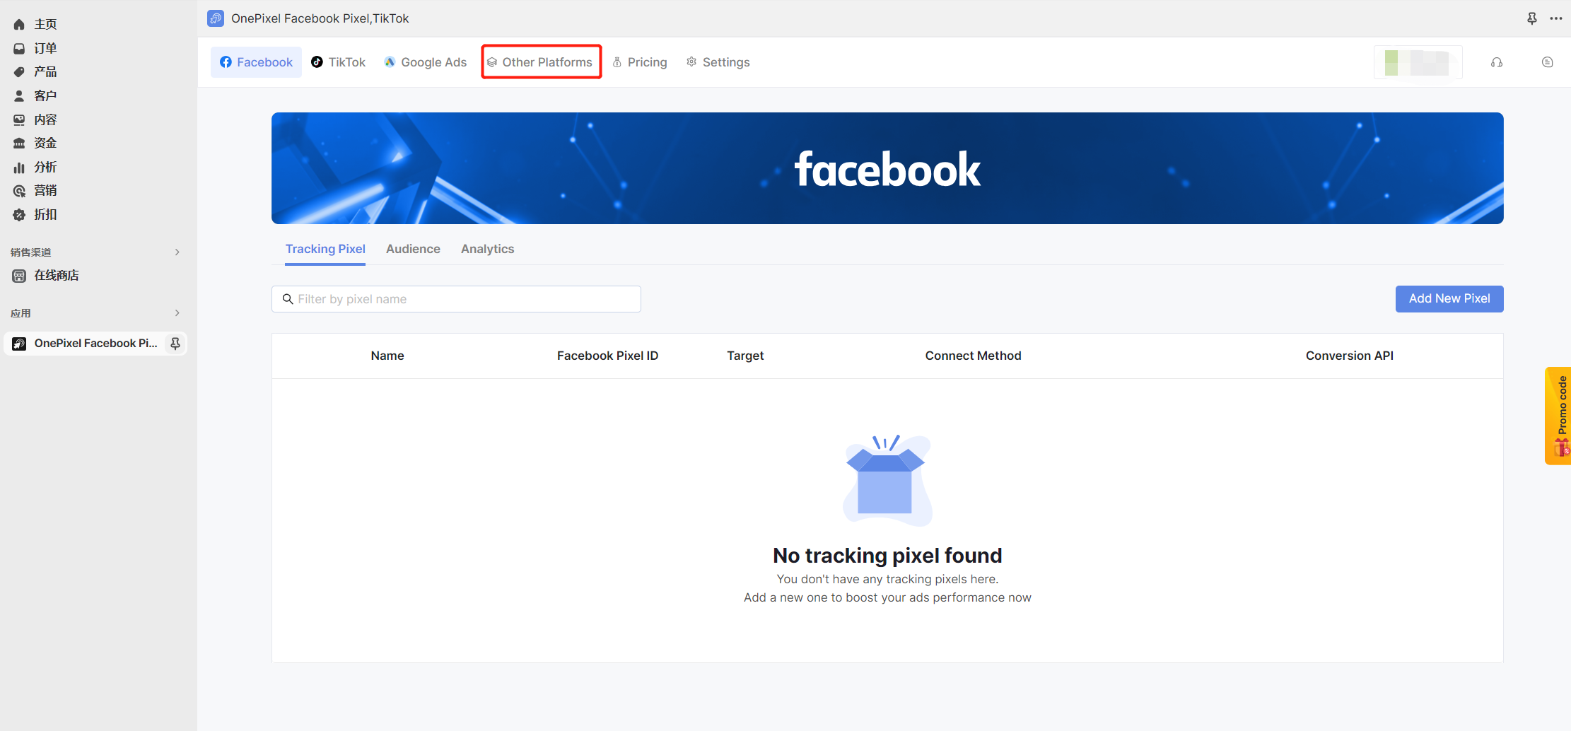Open the 主页 home icon in sidebar

pyautogui.click(x=19, y=24)
